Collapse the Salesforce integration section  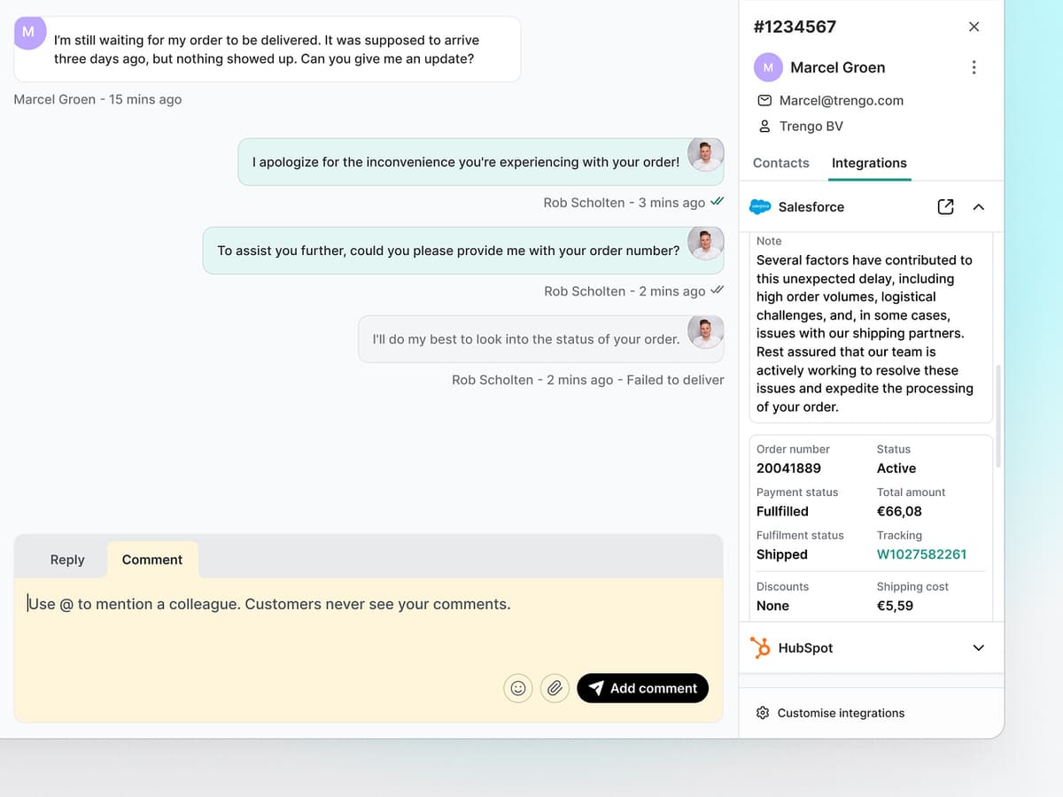[x=978, y=206]
